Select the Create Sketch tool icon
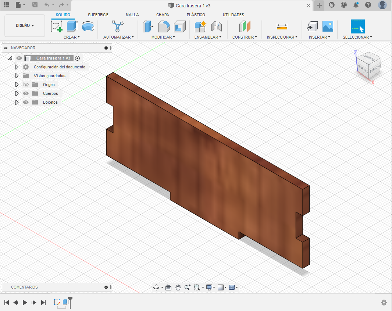 pos(57,26)
